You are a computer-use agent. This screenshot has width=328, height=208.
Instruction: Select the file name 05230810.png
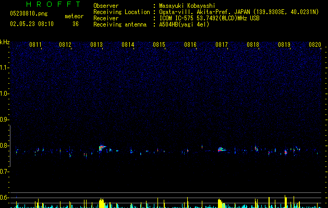(x=29, y=14)
